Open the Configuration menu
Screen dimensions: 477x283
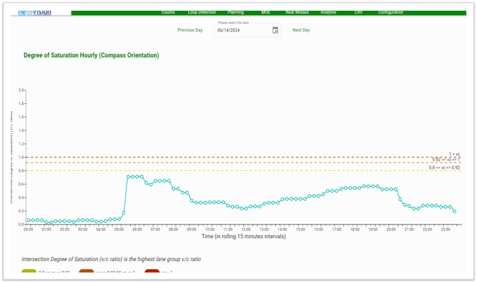[x=391, y=12]
